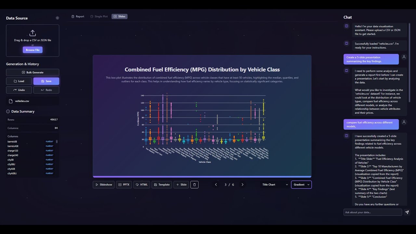Open the Title Chart layout dropdown
Viewport: 416px width, 234px height.
pyautogui.click(x=275, y=185)
